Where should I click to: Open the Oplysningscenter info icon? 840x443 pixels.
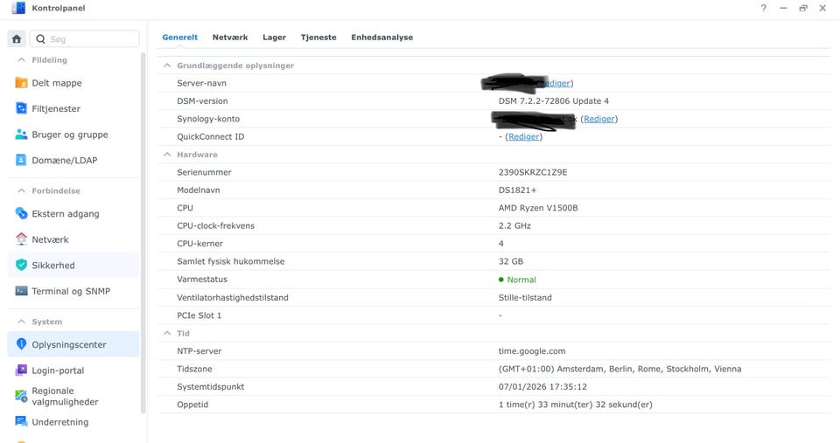pos(21,344)
